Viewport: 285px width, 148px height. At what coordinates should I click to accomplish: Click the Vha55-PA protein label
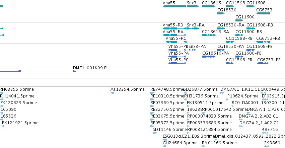[x=179, y=53]
